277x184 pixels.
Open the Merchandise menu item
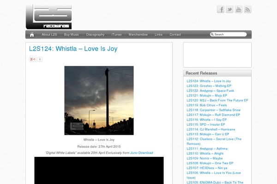click(138, 34)
